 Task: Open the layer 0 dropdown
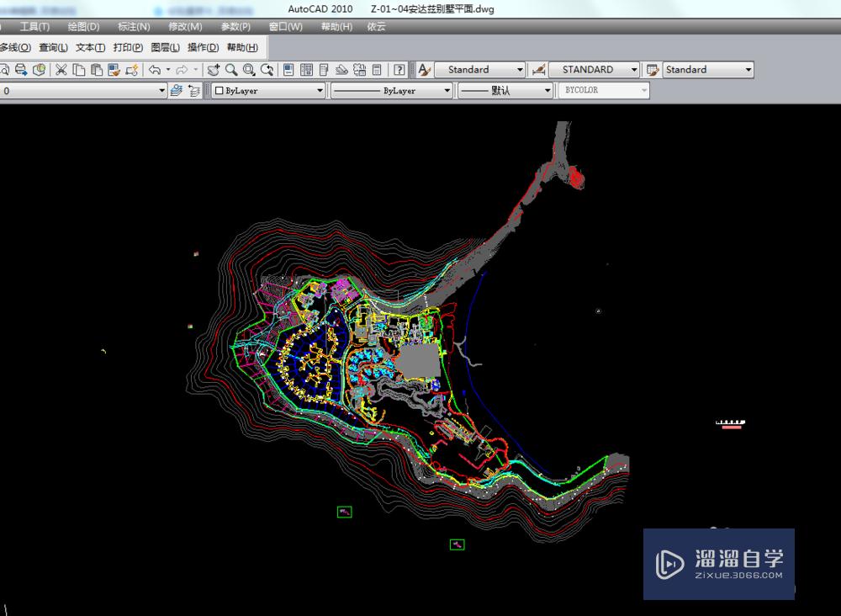click(83, 91)
